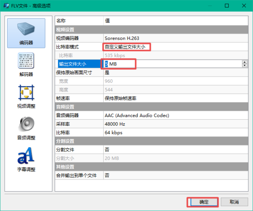The height and width of the screenshot is (211, 253).
Task: Open the 解码器 decoder section
Action: pyautogui.click(x=26, y=65)
